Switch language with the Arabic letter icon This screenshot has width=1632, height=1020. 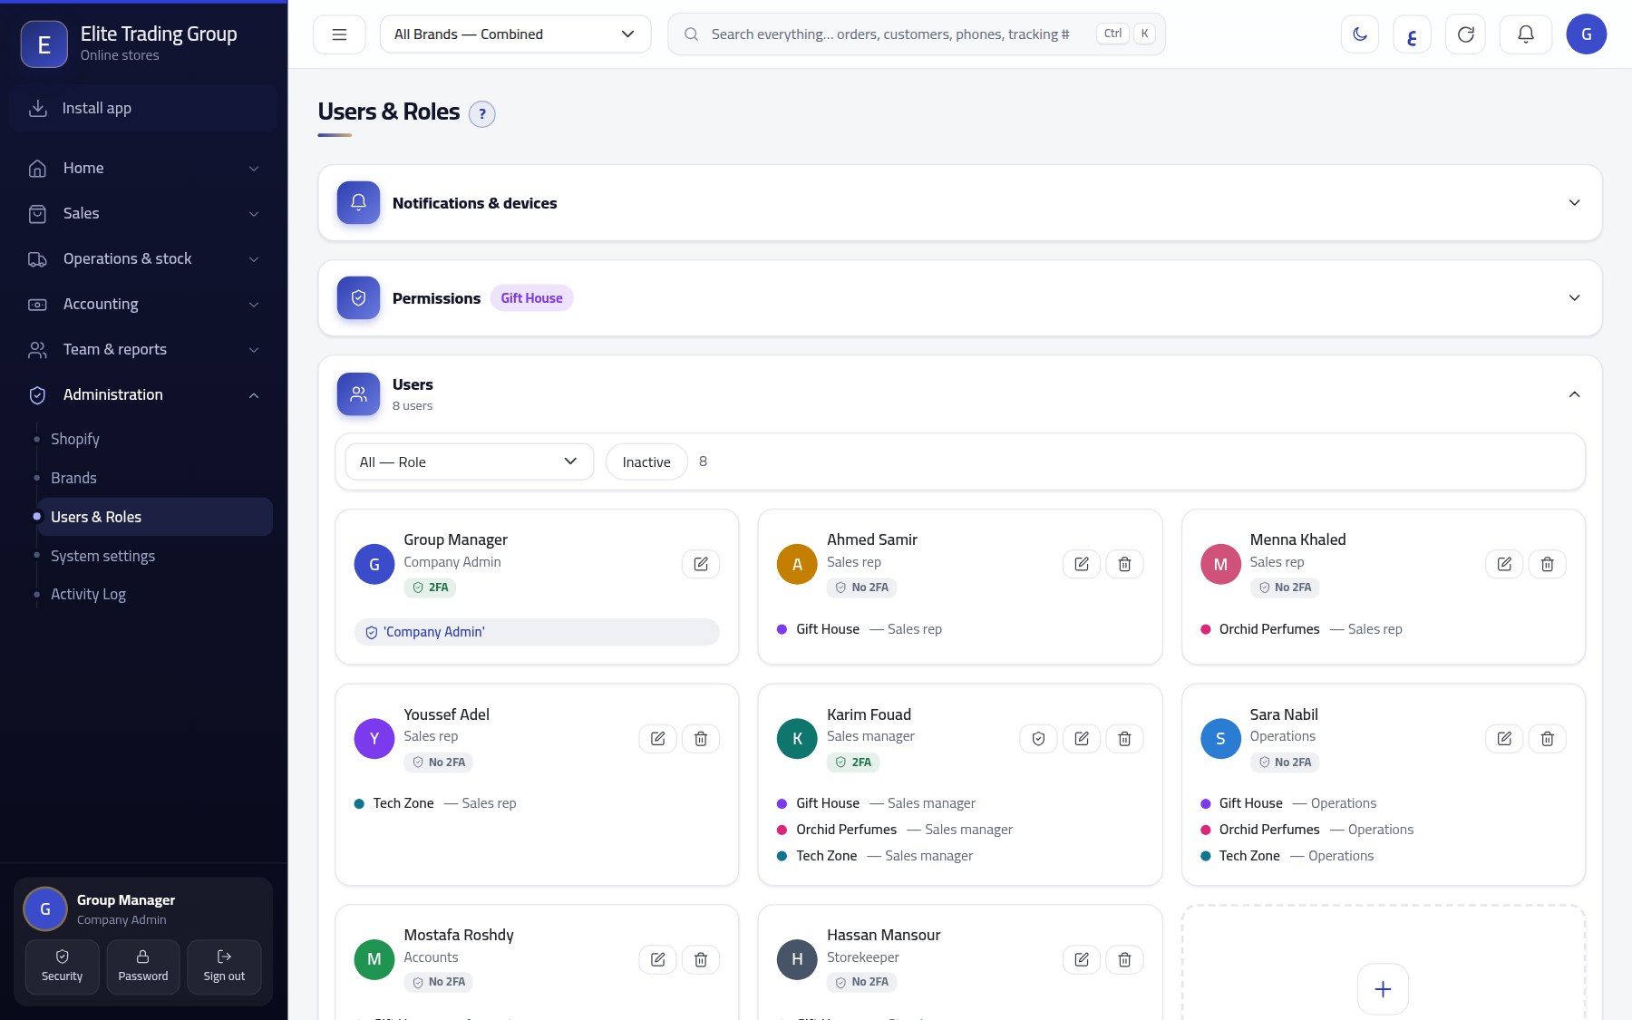click(x=1412, y=34)
